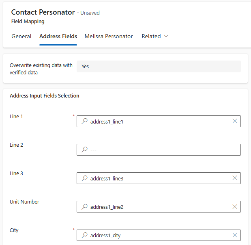Expand the Related tab dropdown
Viewport: 251px width, 245px height.
pos(155,36)
